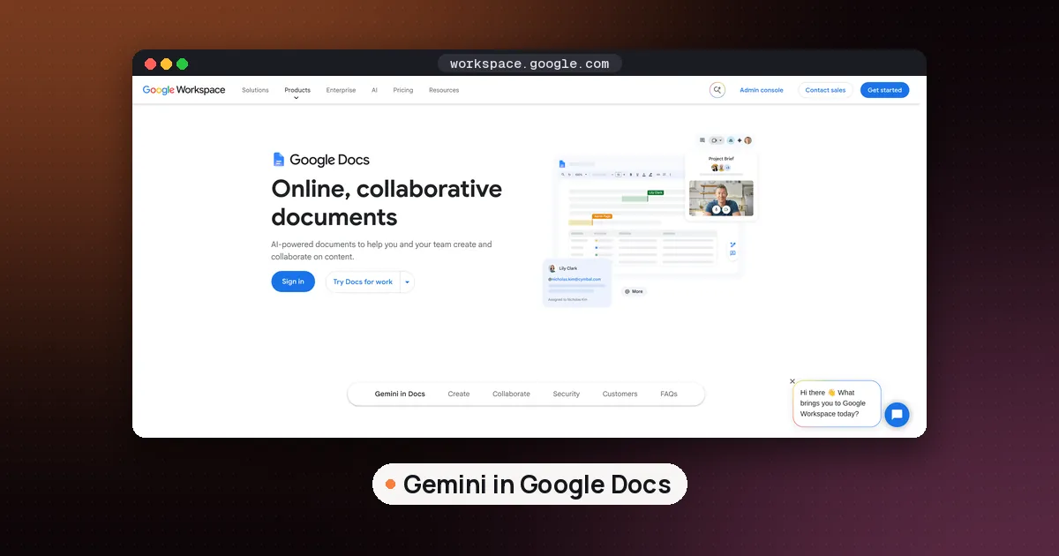Click the 'Online, collaborative documents' heading
Image resolution: width=1059 pixels, height=556 pixels.
click(387, 203)
